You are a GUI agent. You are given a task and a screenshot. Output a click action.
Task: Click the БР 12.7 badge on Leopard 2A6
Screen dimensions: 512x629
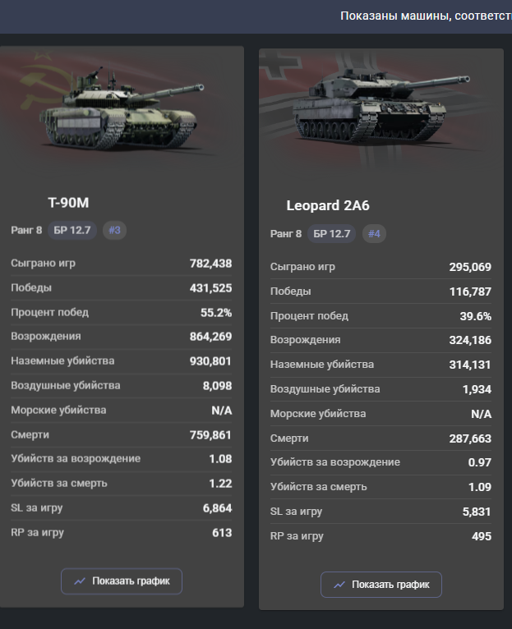332,233
